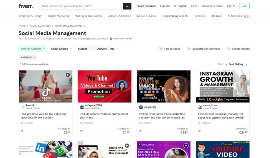This screenshot has height=158, width=270.
Task: Open Instagram Growth & Management thumbnail
Action: click(x=223, y=86)
